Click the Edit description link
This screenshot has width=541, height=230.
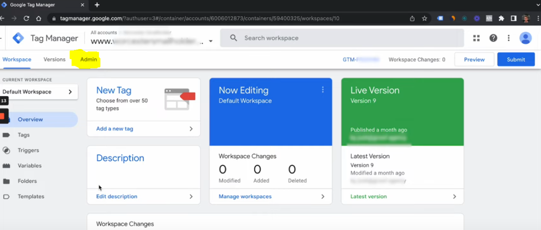tap(117, 197)
